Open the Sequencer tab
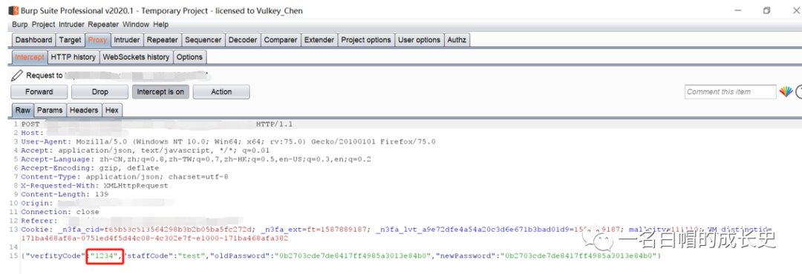This screenshot has height=274, width=802. (x=203, y=40)
